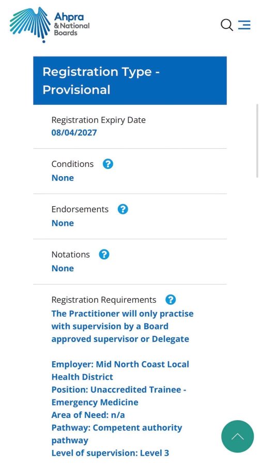
Task: Click the None value under Conditions
Action: point(63,178)
